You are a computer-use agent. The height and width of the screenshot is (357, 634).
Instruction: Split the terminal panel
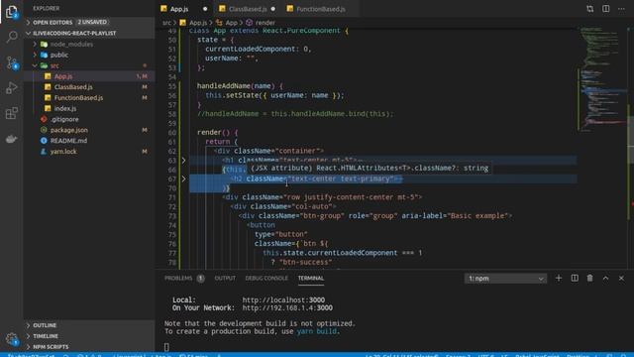575,278
